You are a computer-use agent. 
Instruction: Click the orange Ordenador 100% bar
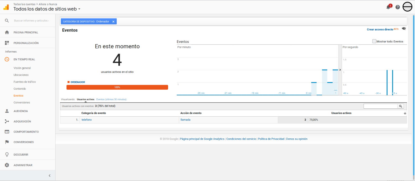pyautogui.click(x=117, y=87)
